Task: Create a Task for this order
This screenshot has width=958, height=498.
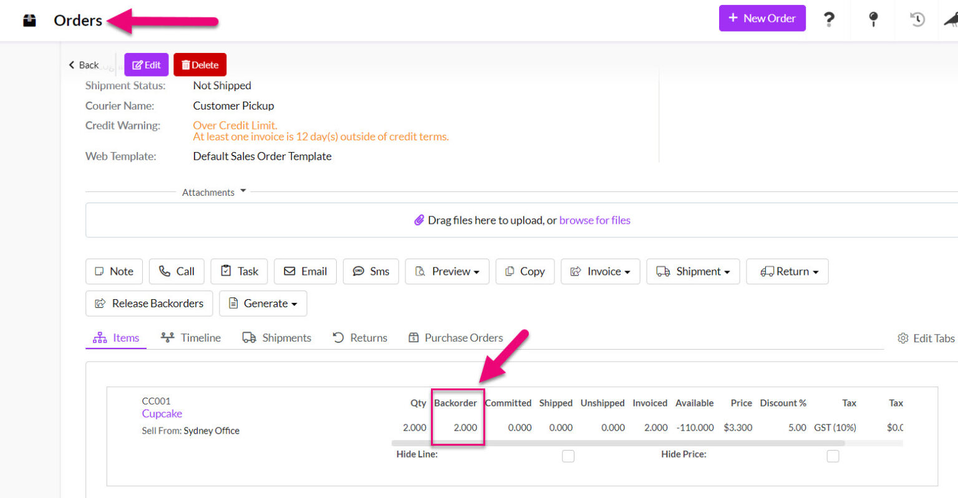Action: [239, 271]
